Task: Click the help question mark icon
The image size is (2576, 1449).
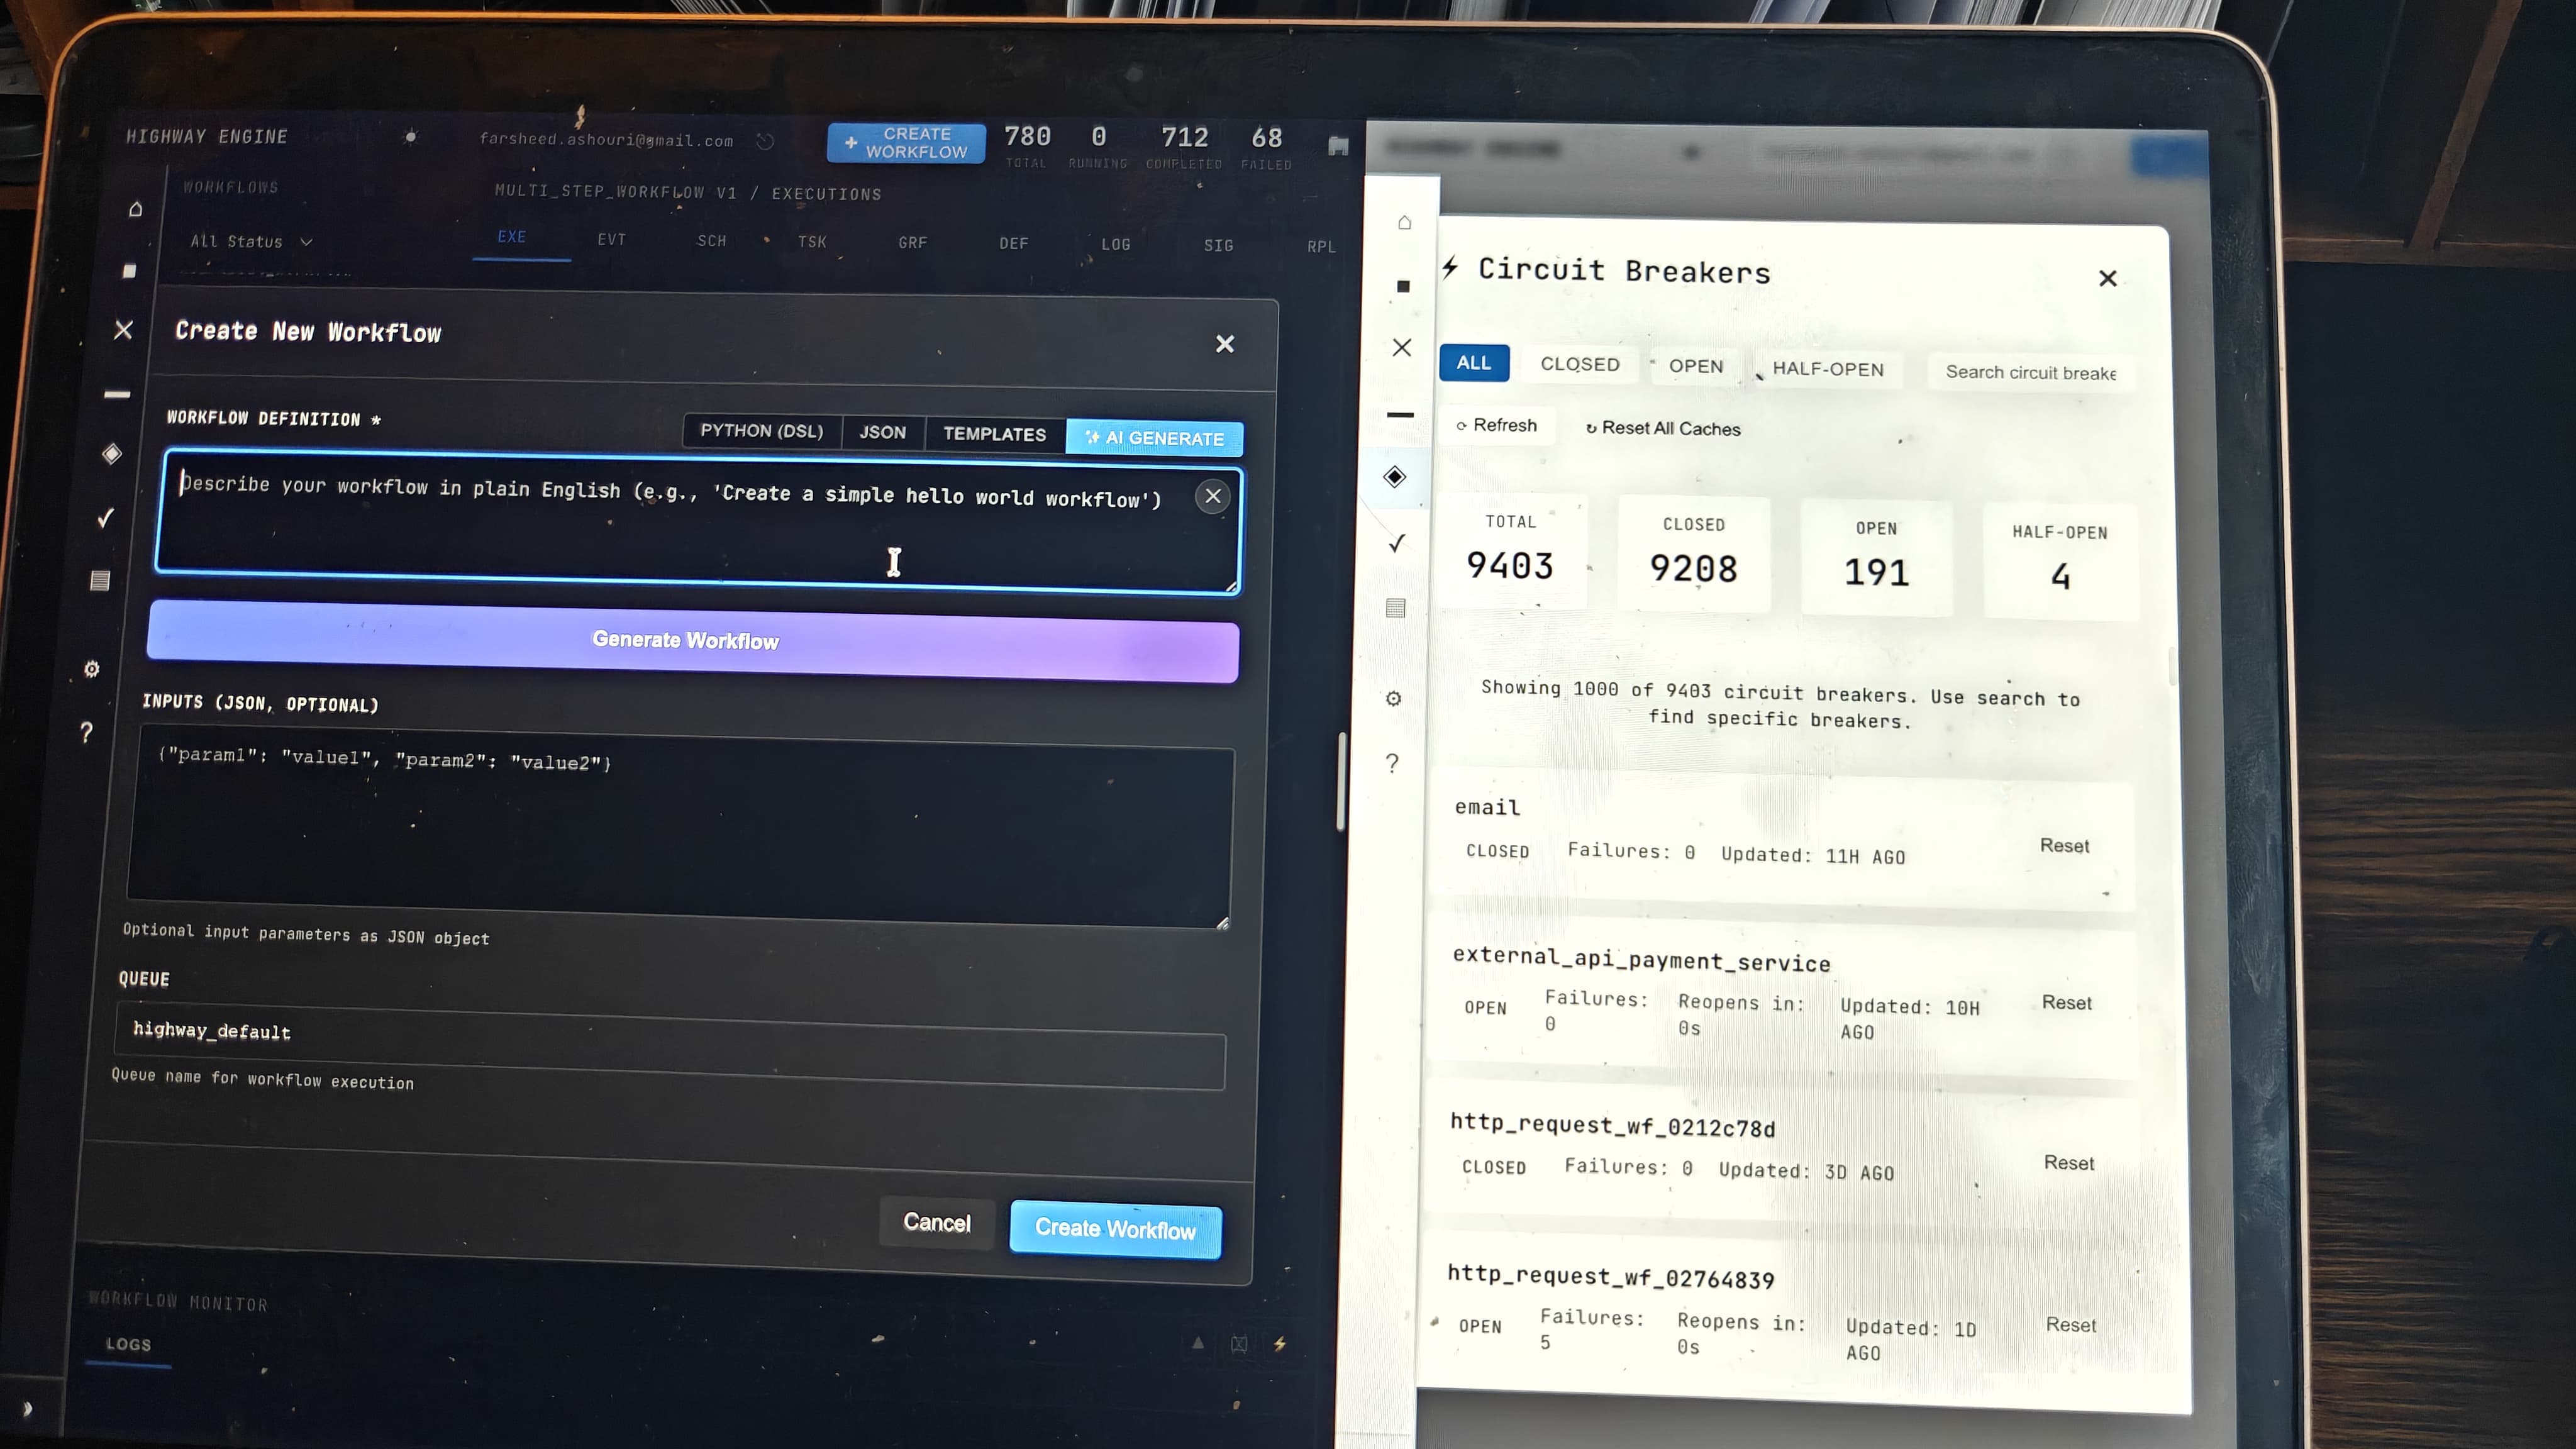Action: (x=87, y=733)
